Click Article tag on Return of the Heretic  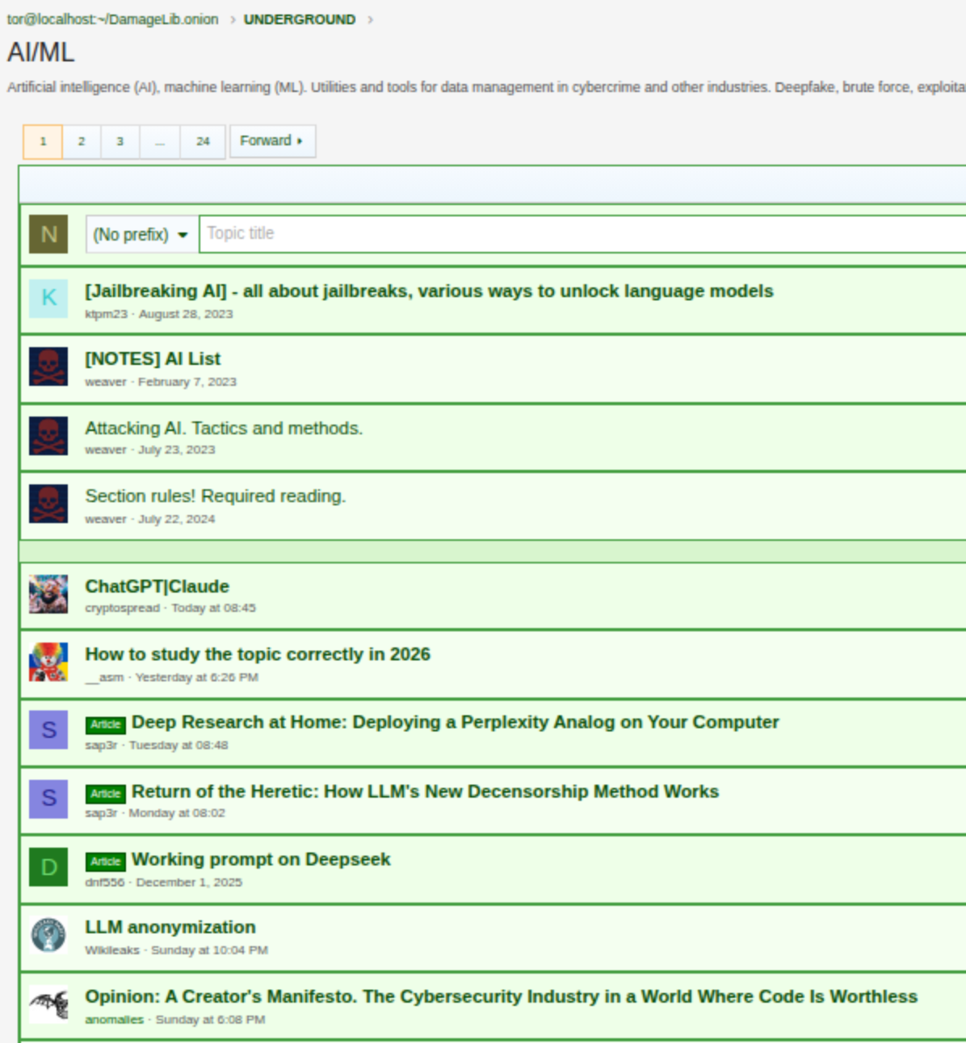coord(106,794)
